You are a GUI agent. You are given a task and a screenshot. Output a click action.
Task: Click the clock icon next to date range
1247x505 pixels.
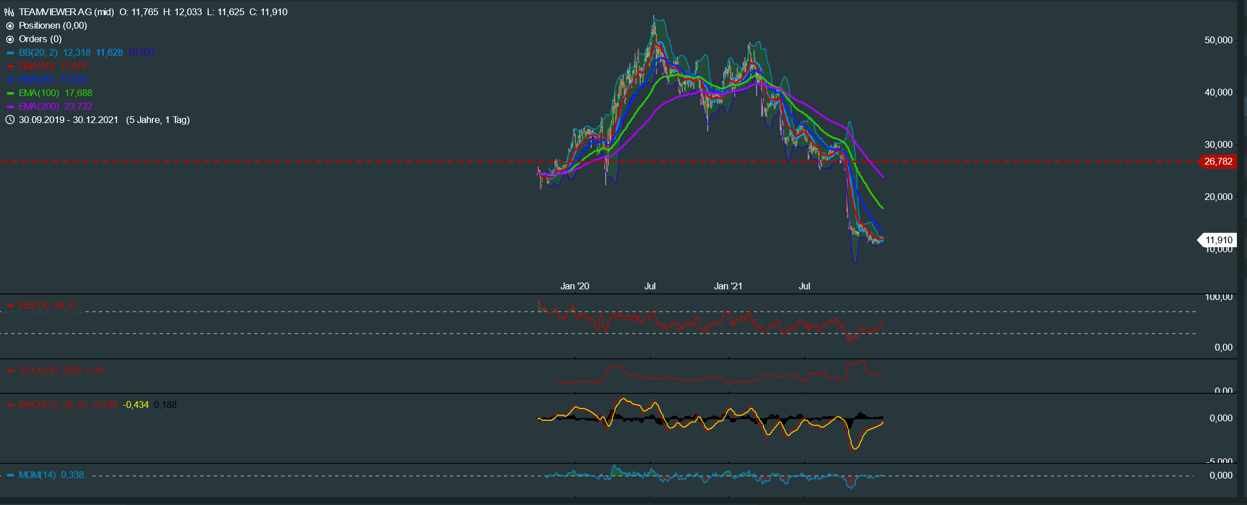pos(10,120)
